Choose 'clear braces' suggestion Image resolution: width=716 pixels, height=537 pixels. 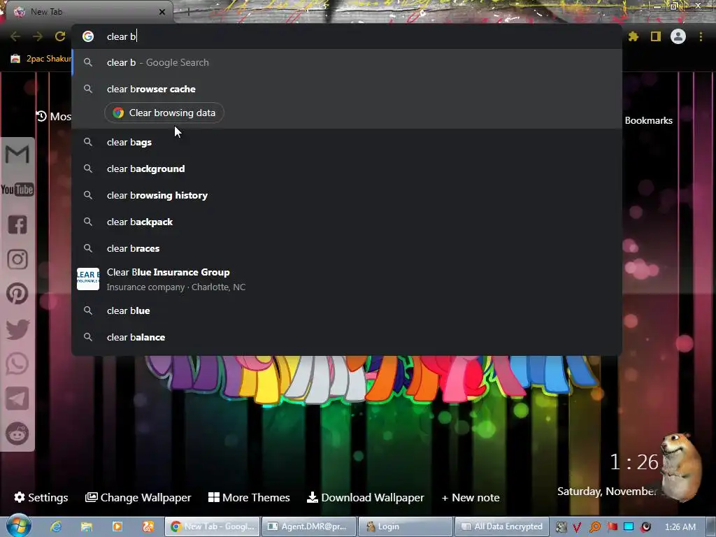[x=347, y=248]
